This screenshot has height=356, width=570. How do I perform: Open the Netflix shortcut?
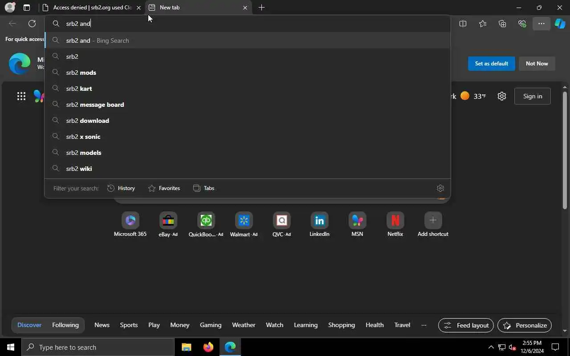395,224
